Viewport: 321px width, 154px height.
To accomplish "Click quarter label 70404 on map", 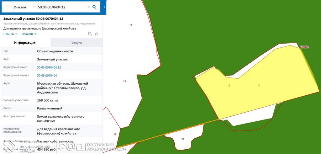I will pyautogui.click(x=304, y=47).
